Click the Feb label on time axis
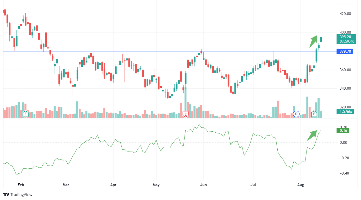Viewport: 361px width, 200px height. [21, 185]
